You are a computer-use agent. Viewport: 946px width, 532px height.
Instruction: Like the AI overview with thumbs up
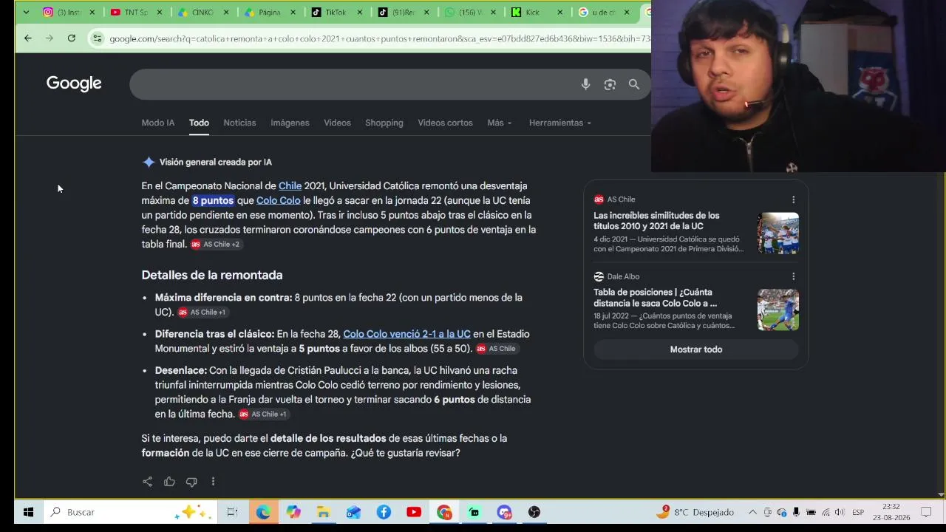[x=169, y=482]
